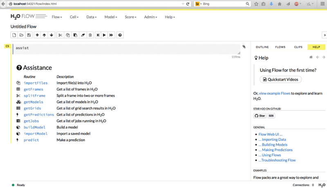Click the browser back arrow button
This screenshot has height=188, width=327.
tap(3, 4)
